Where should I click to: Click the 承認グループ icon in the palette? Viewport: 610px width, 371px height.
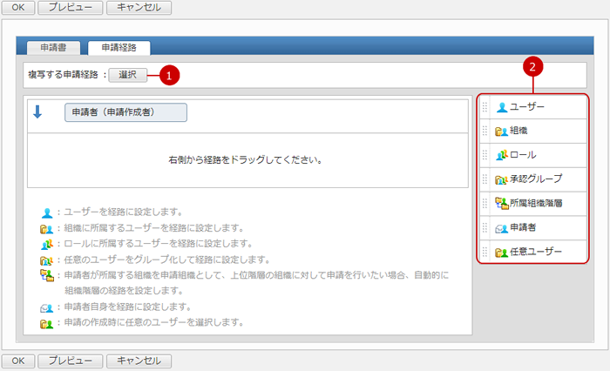(502, 179)
